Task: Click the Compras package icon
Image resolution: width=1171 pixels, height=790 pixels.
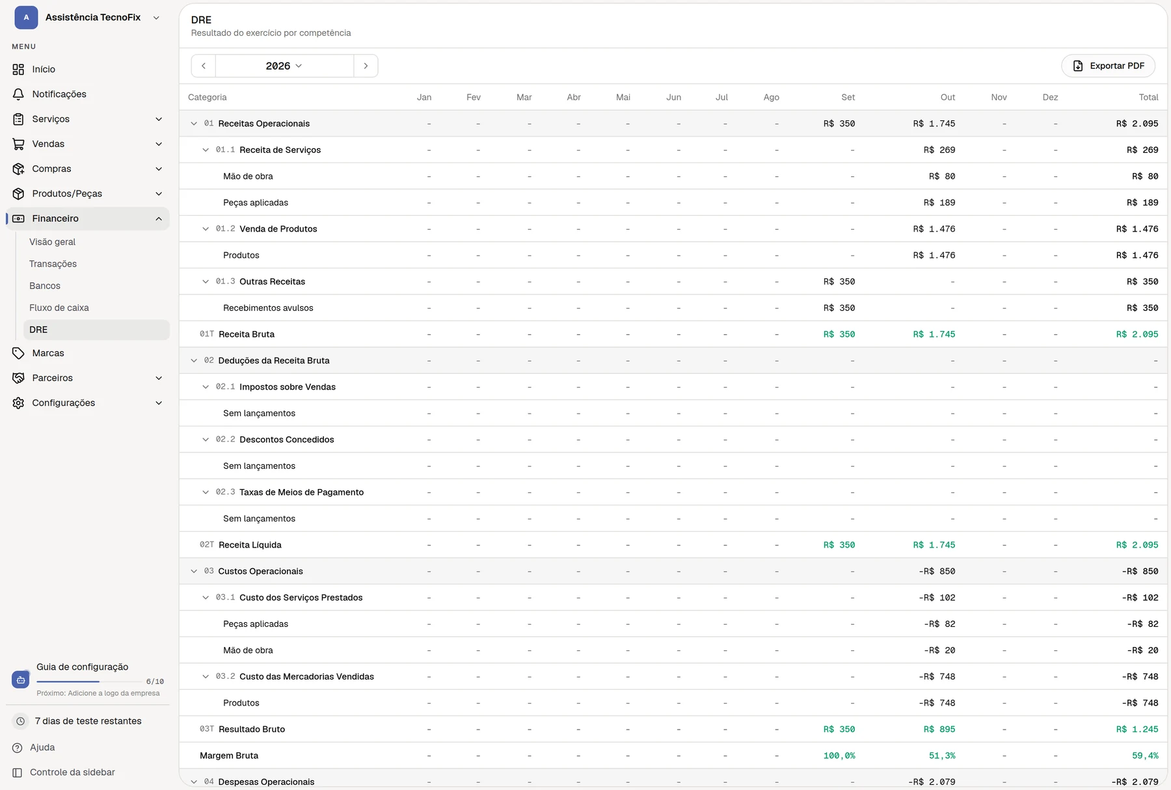Action: coord(18,169)
